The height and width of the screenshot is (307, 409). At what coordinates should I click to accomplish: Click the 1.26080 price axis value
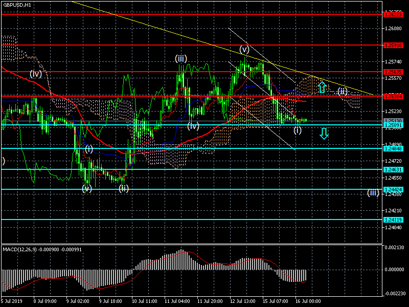[x=393, y=29]
